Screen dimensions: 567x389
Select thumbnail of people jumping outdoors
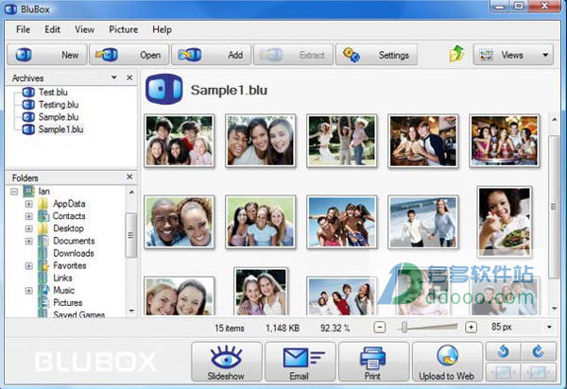(342, 141)
